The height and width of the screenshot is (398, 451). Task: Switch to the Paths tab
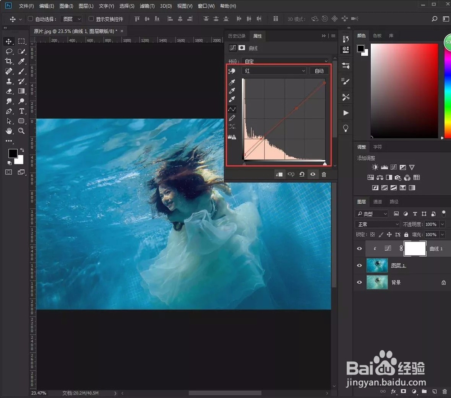(x=394, y=202)
